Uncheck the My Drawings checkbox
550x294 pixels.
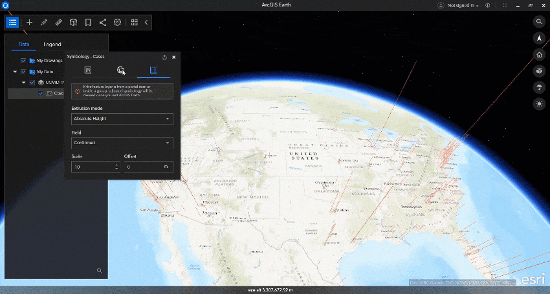23,61
